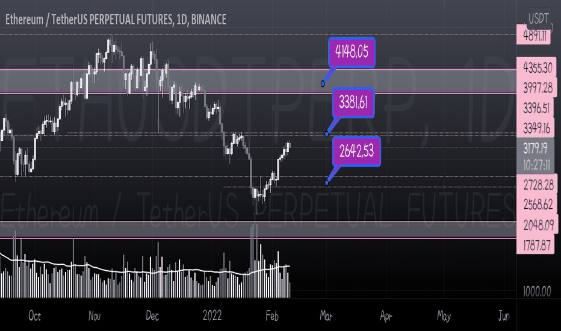This screenshot has height=331, width=561.
Task: Select the 2048.09 price axis label
Action: 537,224
